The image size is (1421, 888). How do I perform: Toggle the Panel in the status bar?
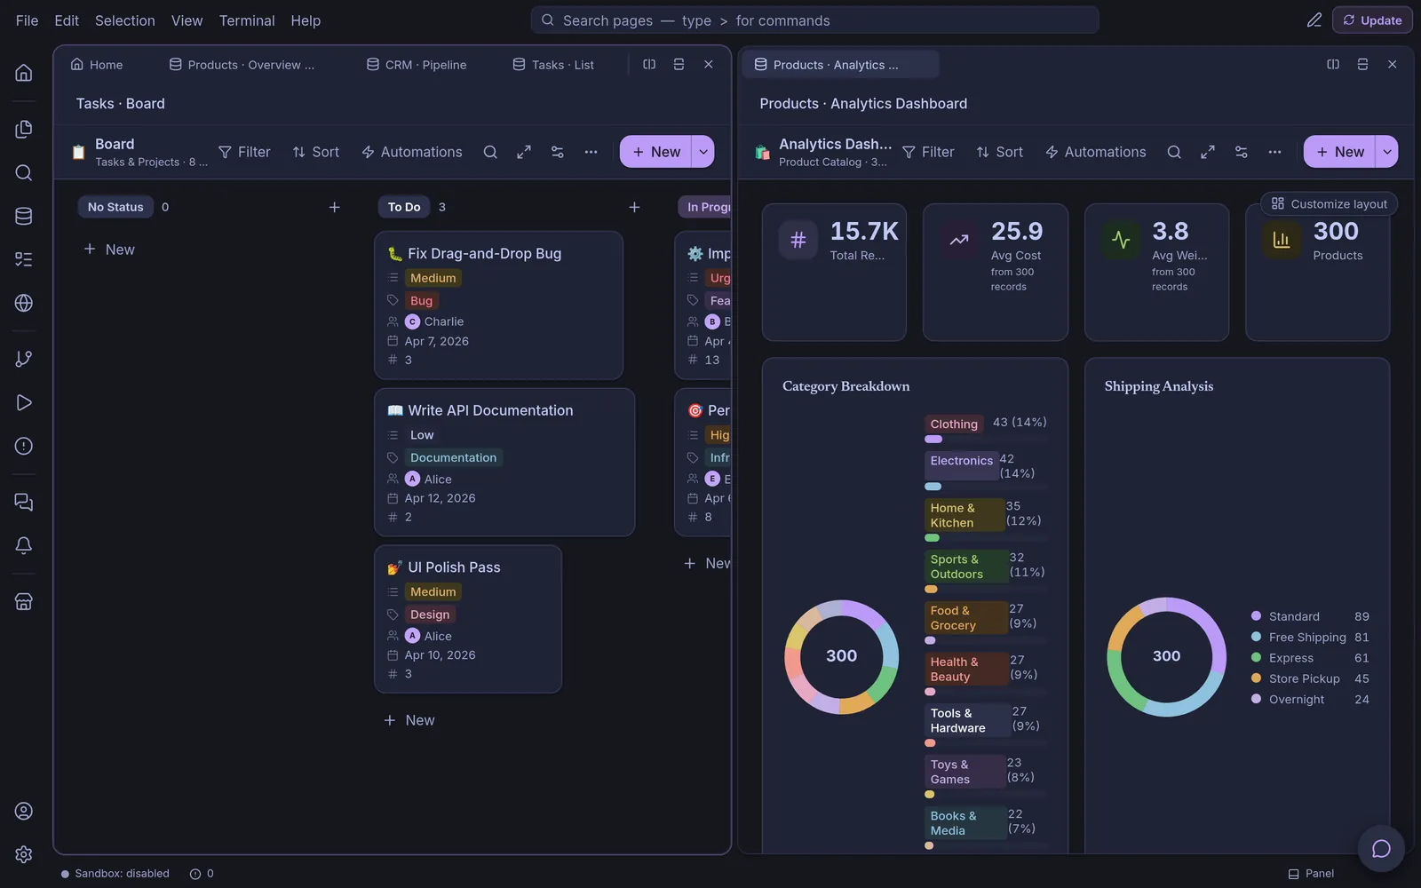[1312, 874]
